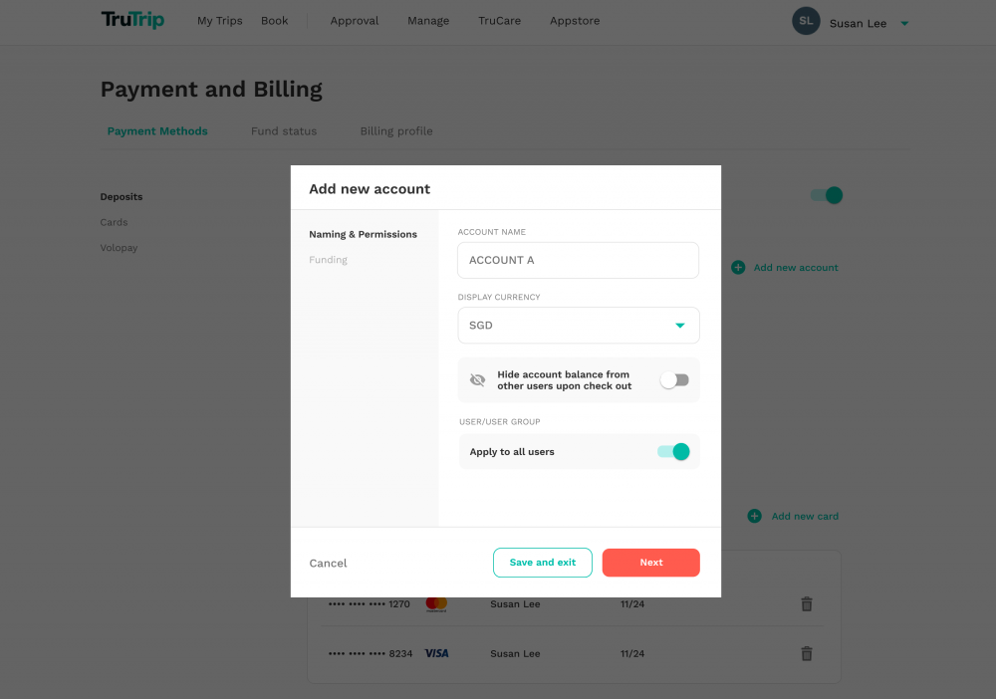Open the Fund status tab
Image resolution: width=996 pixels, height=699 pixels.
click(x=283, y=130)
